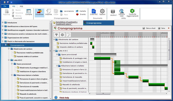The image size is (173, 101).
Task: Click the Gantt horizontal scrollbar thumb
Action: [x=103, y=93]
